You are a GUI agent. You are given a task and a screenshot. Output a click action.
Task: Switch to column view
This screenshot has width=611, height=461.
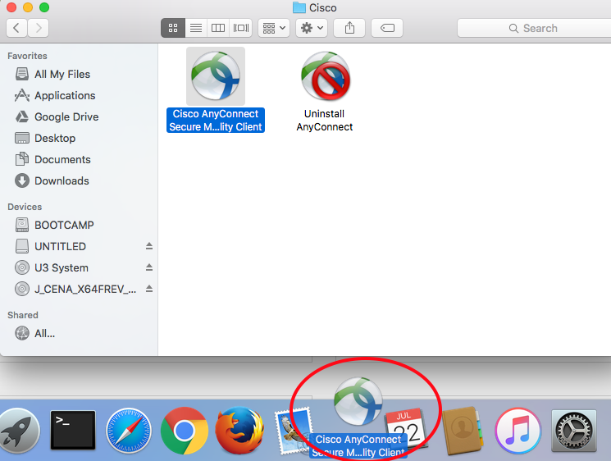218,28
